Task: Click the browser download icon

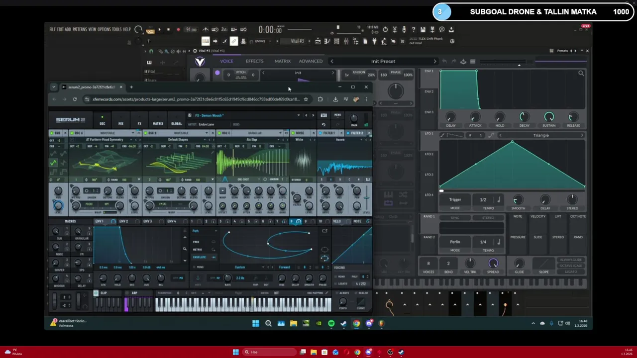Action: 335,99
